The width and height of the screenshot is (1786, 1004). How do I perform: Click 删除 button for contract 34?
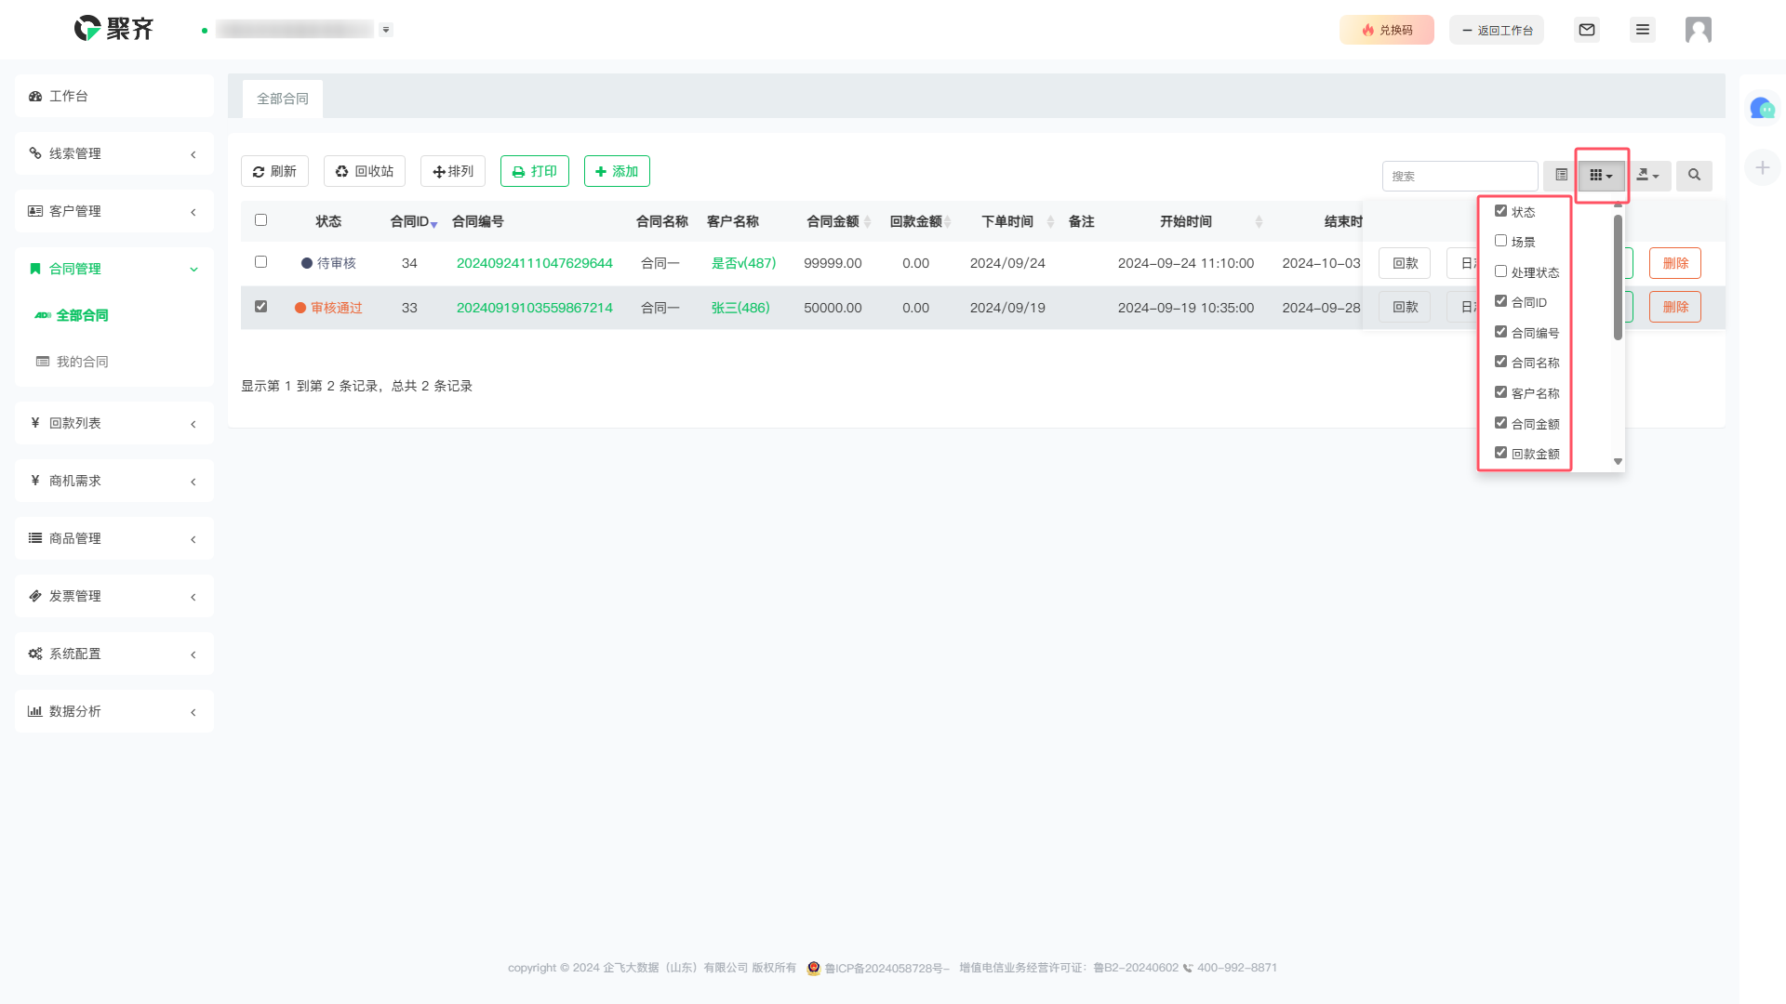pos(1675,263)
